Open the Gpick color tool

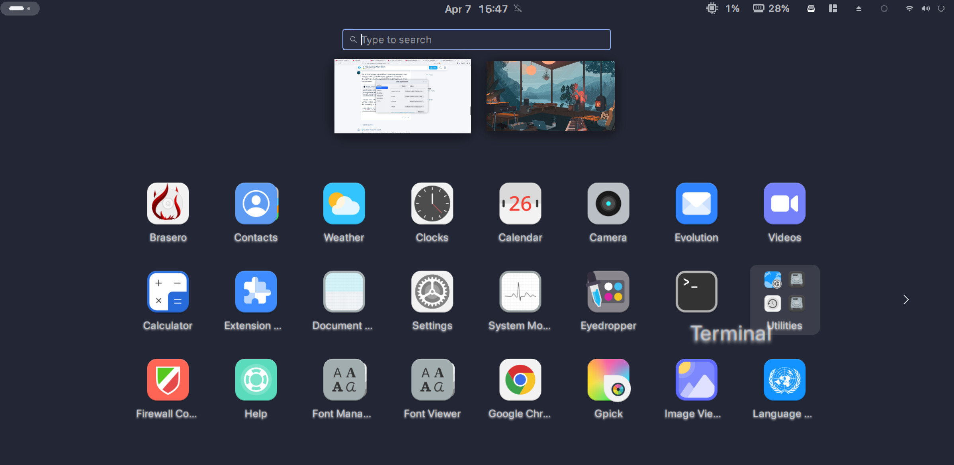pyautogui.click(x=608, y=380)
